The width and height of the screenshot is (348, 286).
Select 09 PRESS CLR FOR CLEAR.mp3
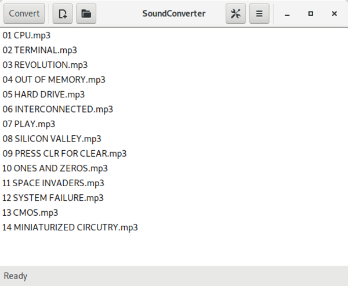pyautogui.click(x=64, y=153)
